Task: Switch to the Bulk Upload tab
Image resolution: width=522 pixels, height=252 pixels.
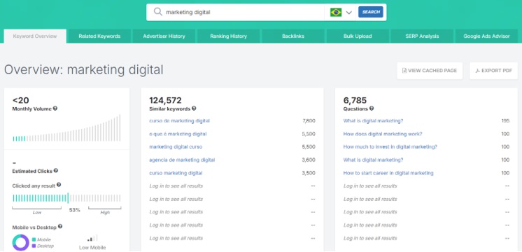Action: click(x=358, y=36)
